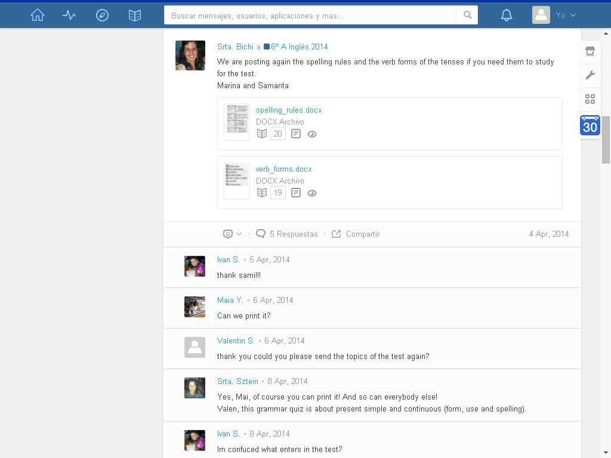Preview spelling_rules.docx with the eye icon

click(311, 134)
